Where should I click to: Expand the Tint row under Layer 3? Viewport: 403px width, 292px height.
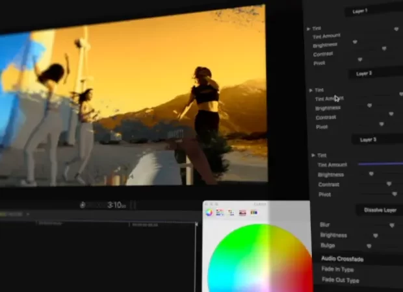(313, 155)
